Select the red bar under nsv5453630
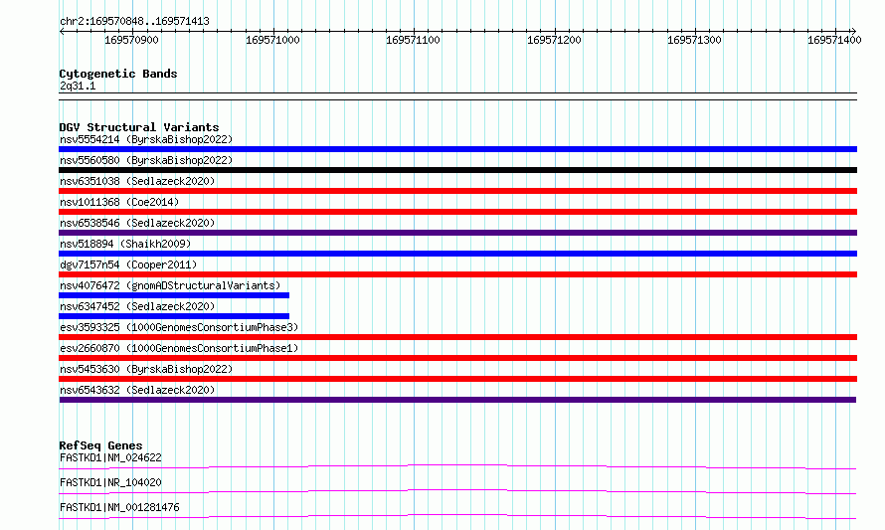This screenshot has width=885, height=530. pyautogui.click(x=457, y=379)
